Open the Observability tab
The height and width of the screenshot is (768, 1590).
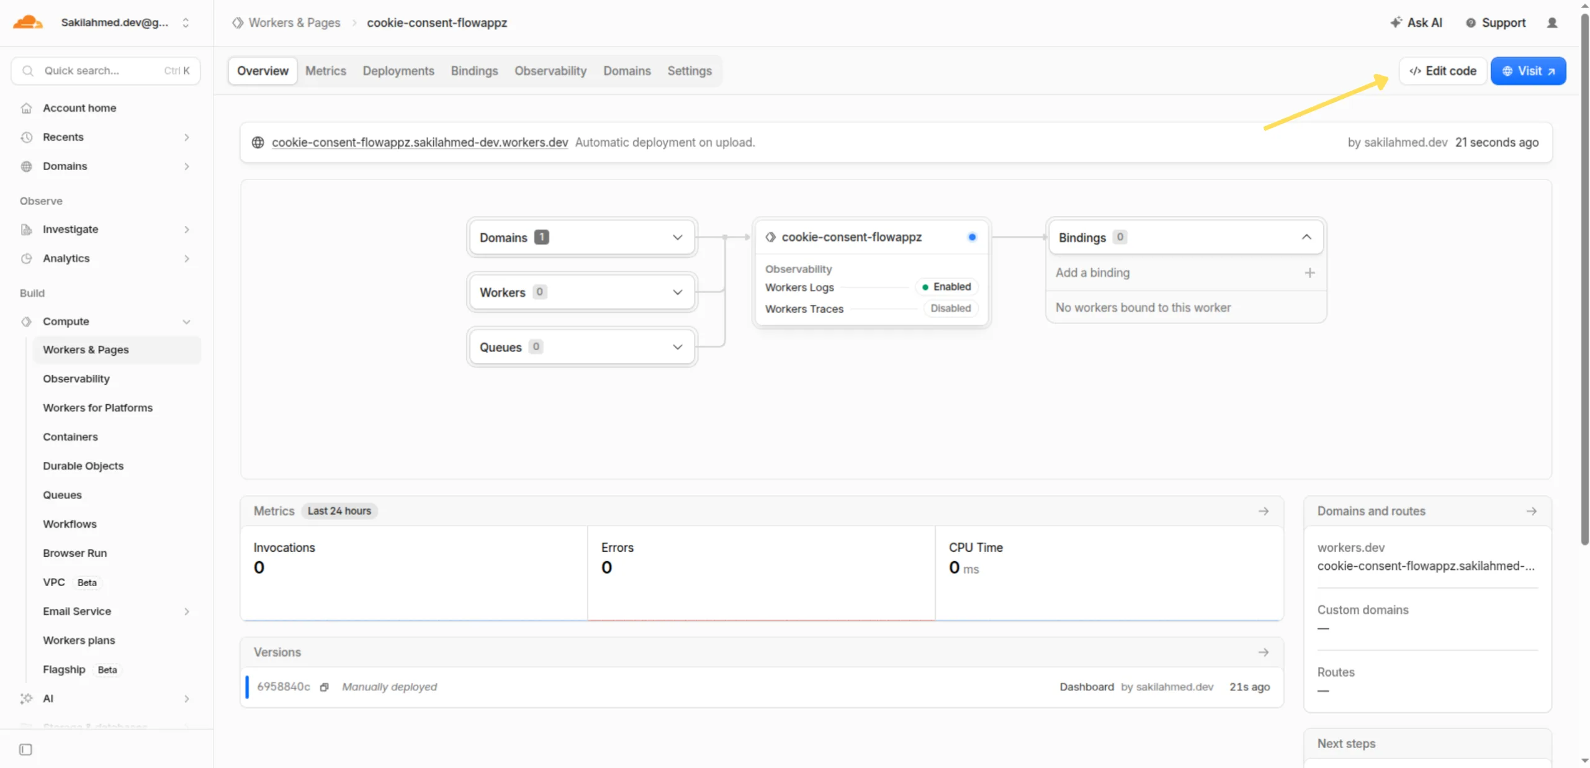[x=550, y=71]
